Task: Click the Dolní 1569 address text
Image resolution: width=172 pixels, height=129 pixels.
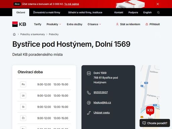Action: pos(100,73)
